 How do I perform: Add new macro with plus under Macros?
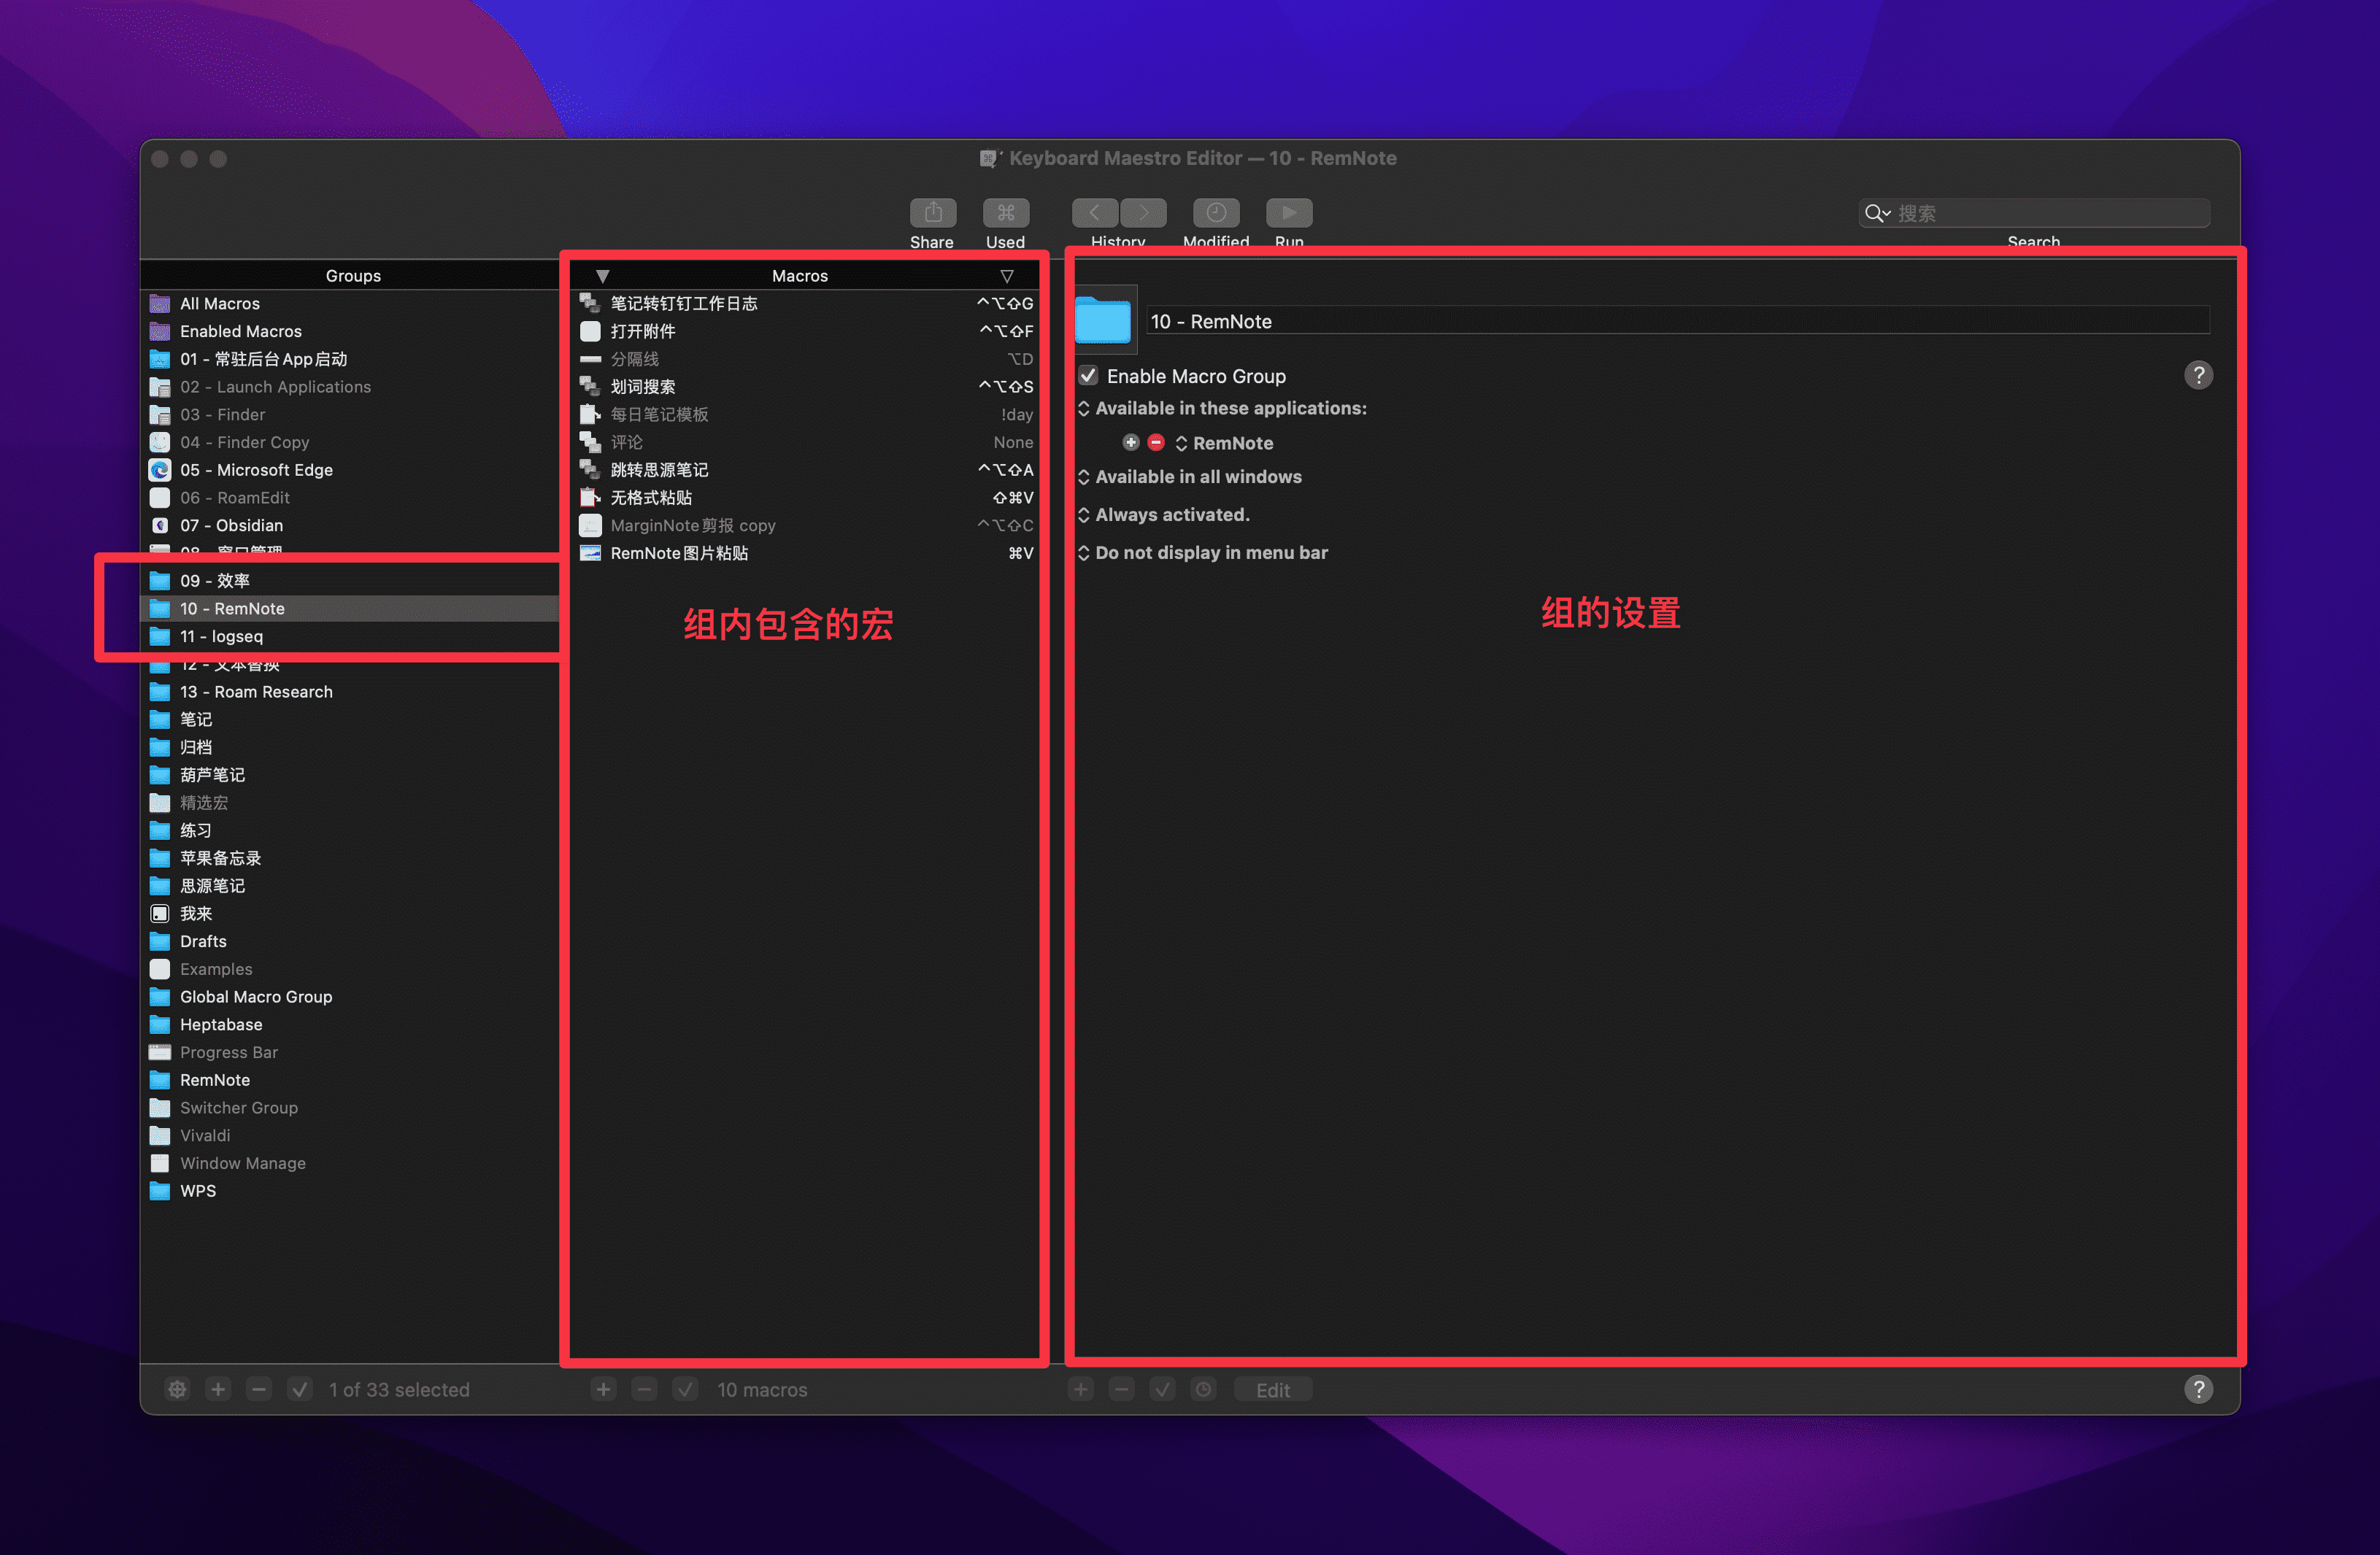click(x=603, y=1389)
